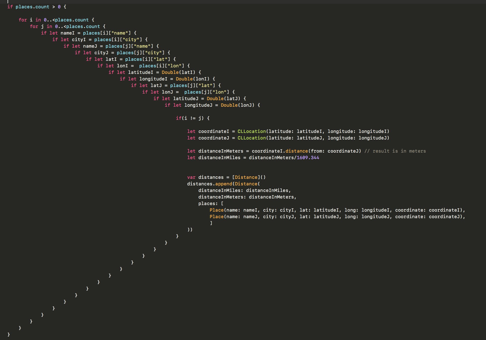Click the append method call on distances

point(223,184)
